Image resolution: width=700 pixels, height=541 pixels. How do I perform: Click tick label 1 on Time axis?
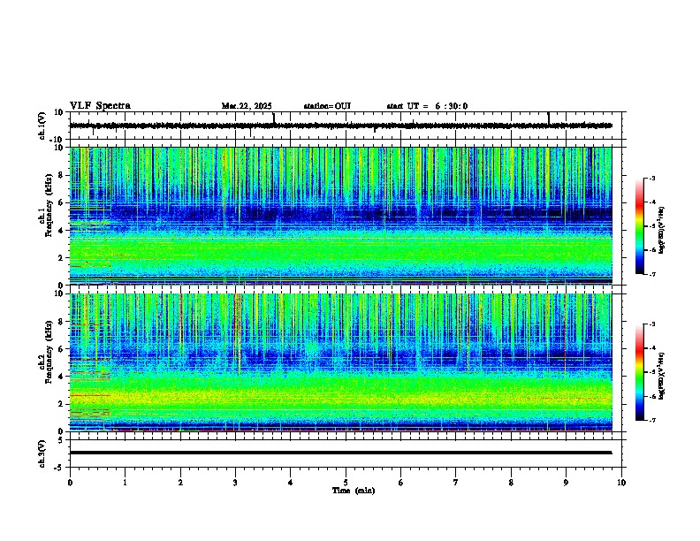click(126, 483)
